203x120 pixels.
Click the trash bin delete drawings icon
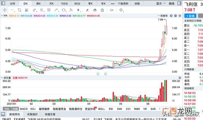point(102,10)
